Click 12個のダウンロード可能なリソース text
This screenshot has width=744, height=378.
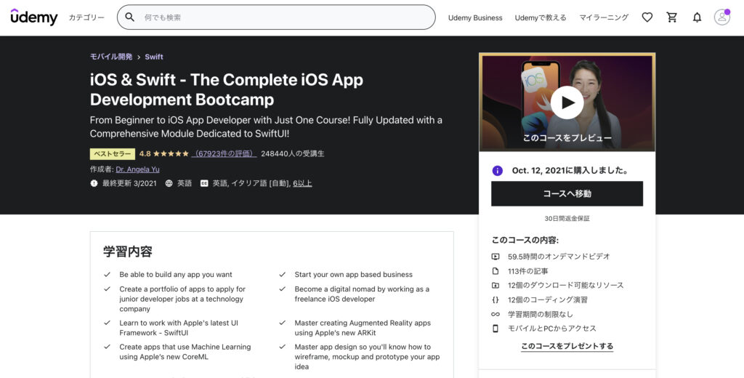pos(565,286)
